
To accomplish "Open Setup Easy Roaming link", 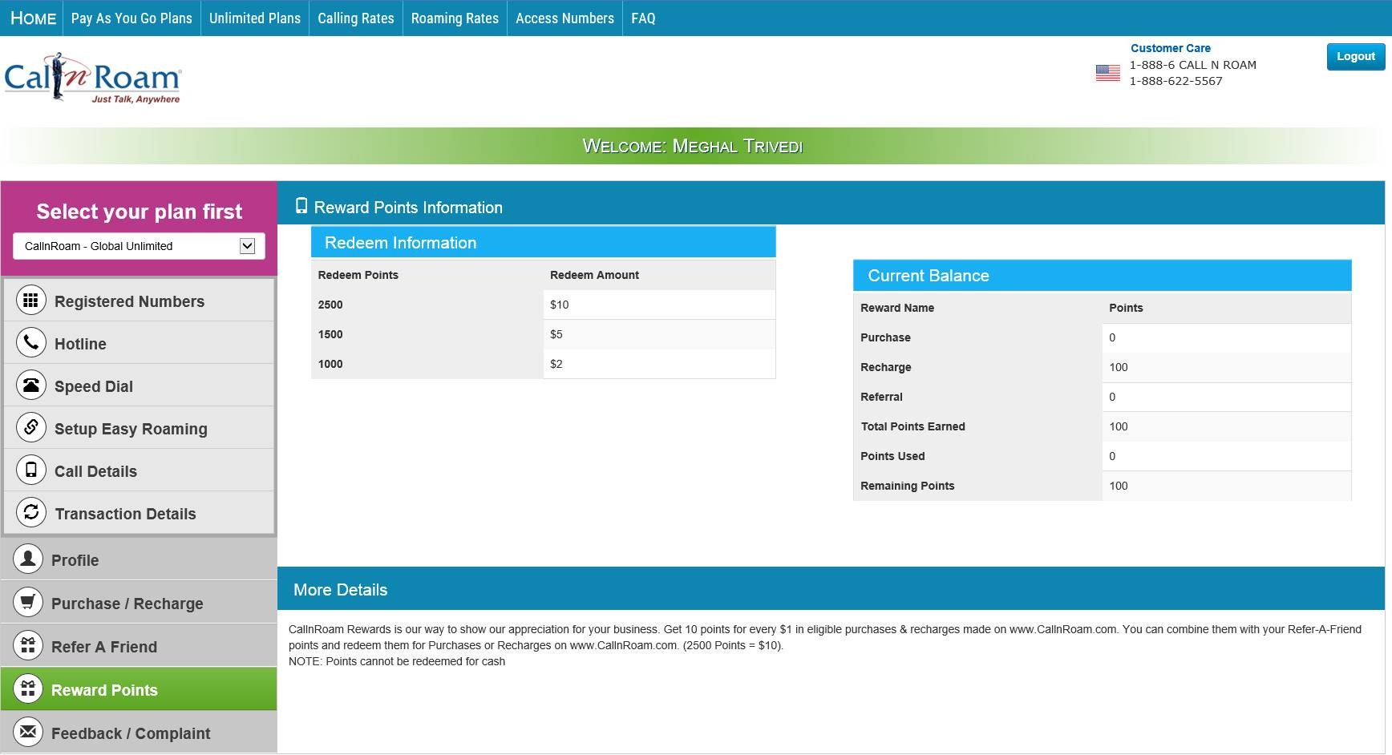I will [x=140, y=428].
